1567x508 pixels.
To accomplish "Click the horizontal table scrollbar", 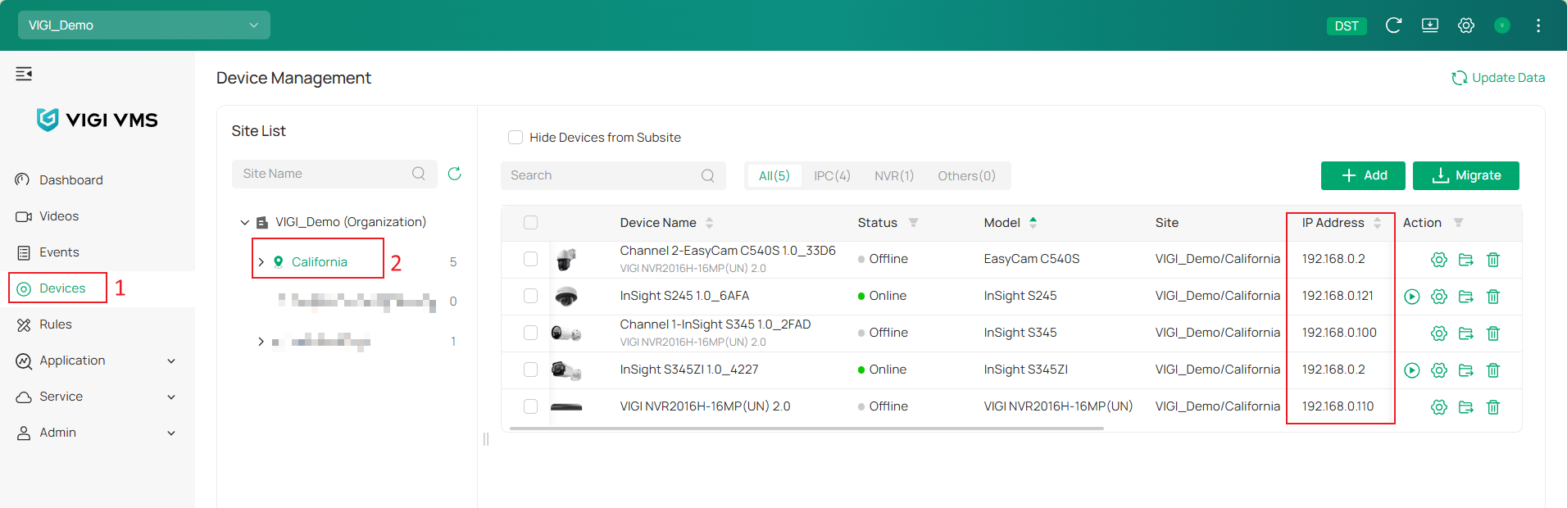I will click(x=806, y=428).
